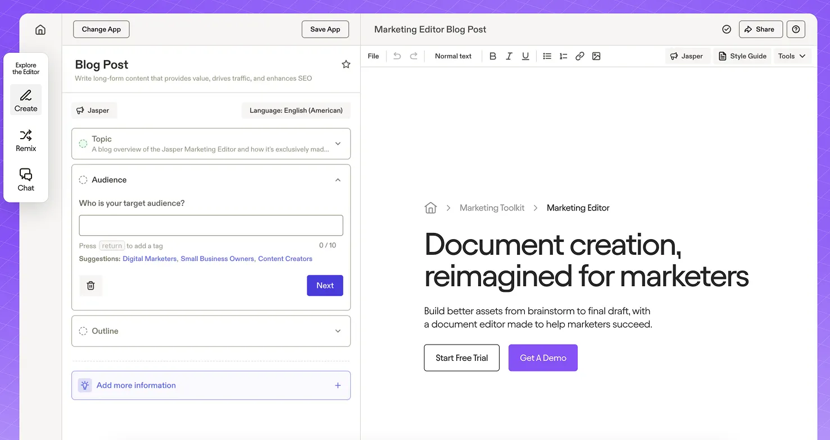Open Marketing Toolkit breadcrumb
This screenshot has width=830, height=440.
(492, 208)
